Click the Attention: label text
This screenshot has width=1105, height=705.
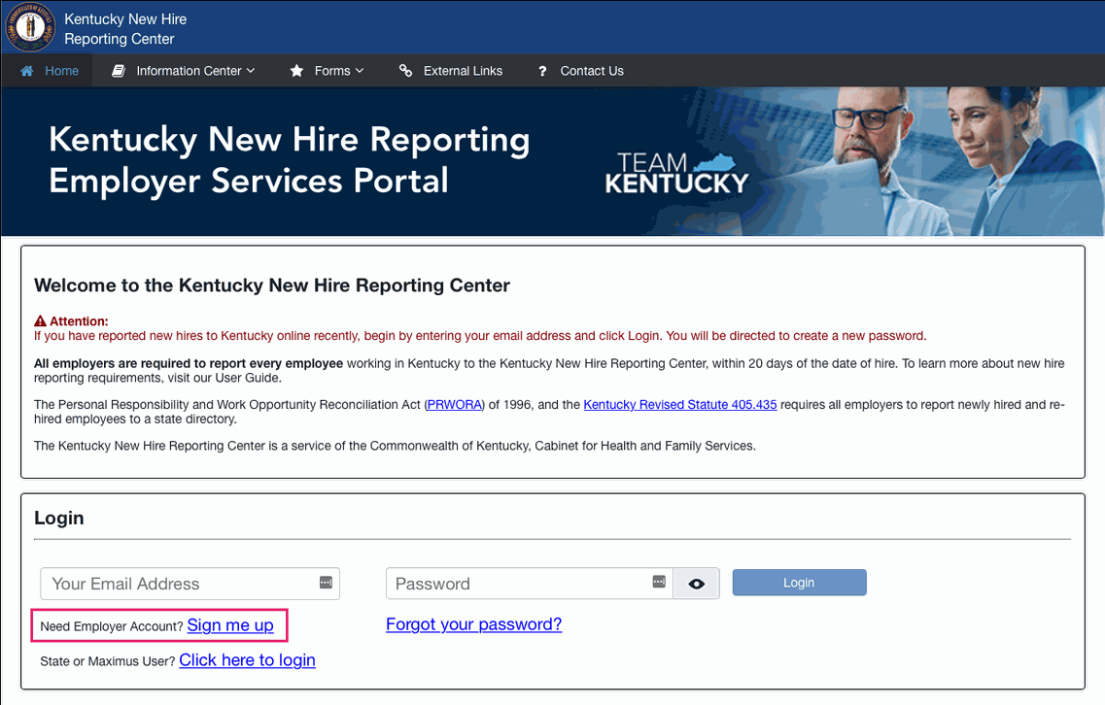point(79,321)
